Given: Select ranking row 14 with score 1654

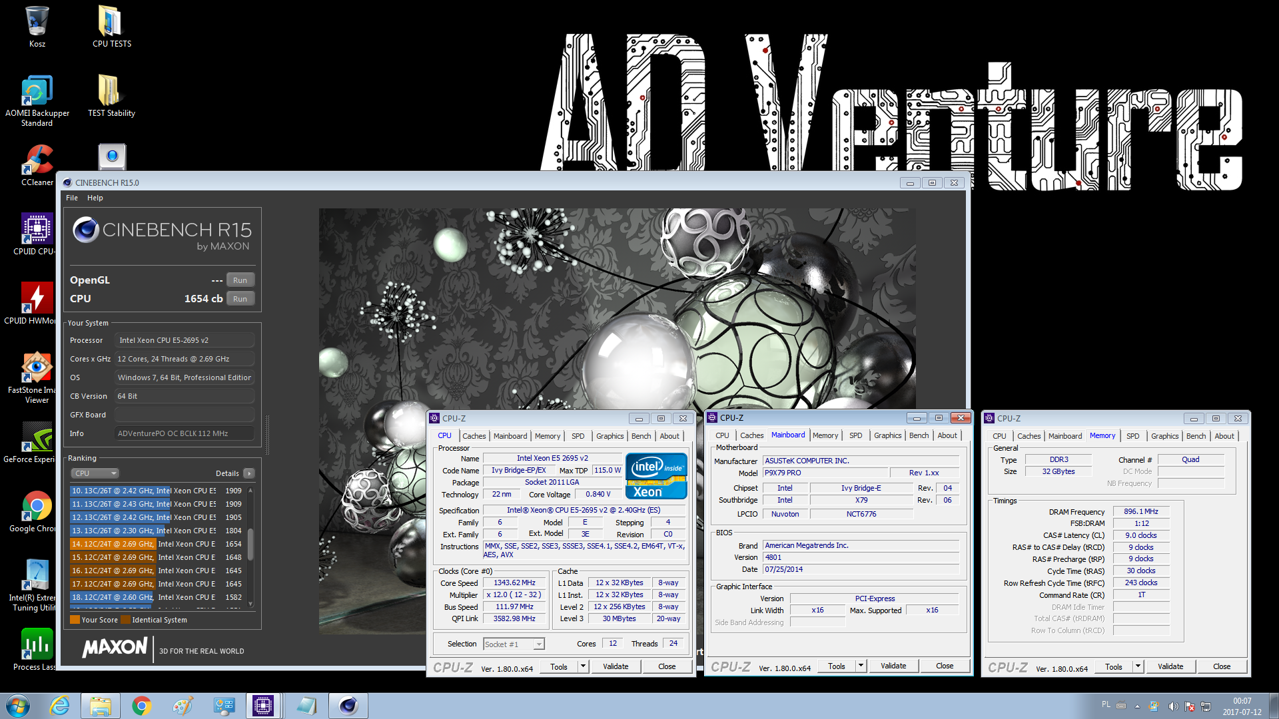Looking at the screenshot, I should (157, 544).
